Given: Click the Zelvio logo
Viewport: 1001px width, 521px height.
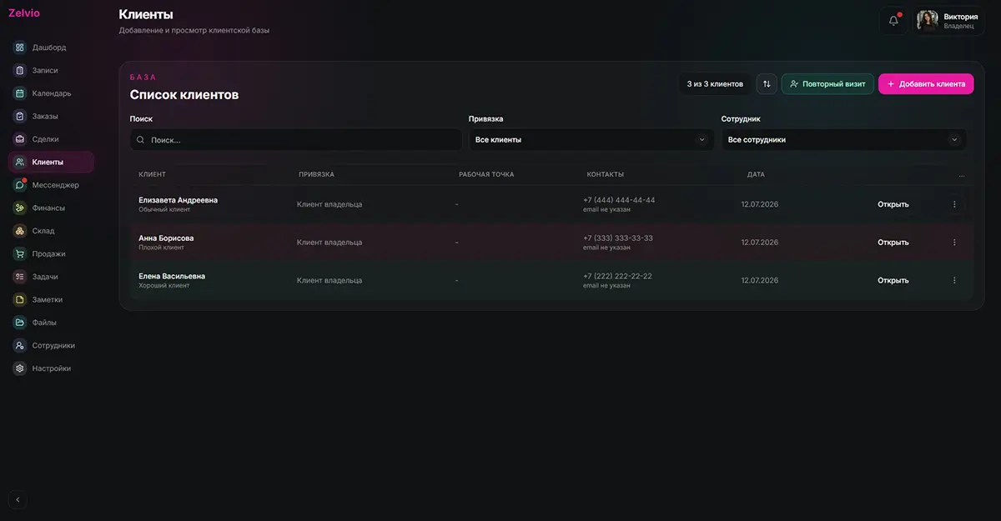Looking at the screenshot, I should click(23, 13).
